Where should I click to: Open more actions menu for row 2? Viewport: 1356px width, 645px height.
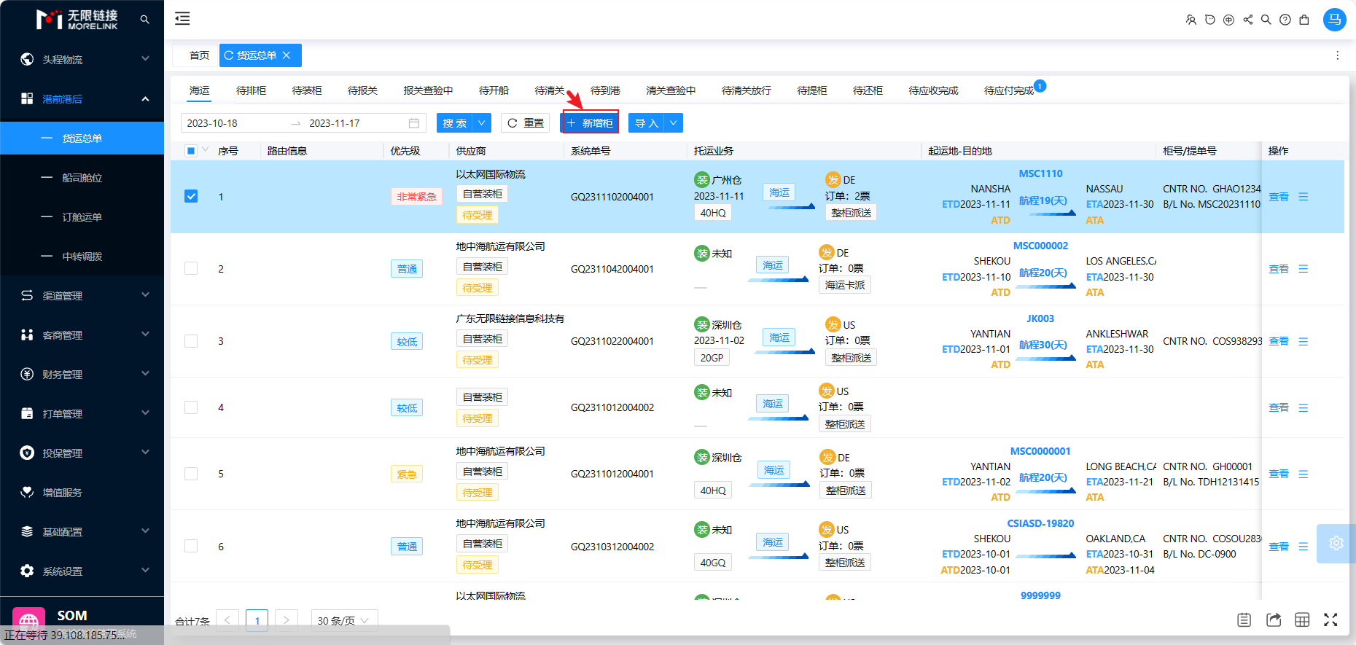coord(1304,269)
